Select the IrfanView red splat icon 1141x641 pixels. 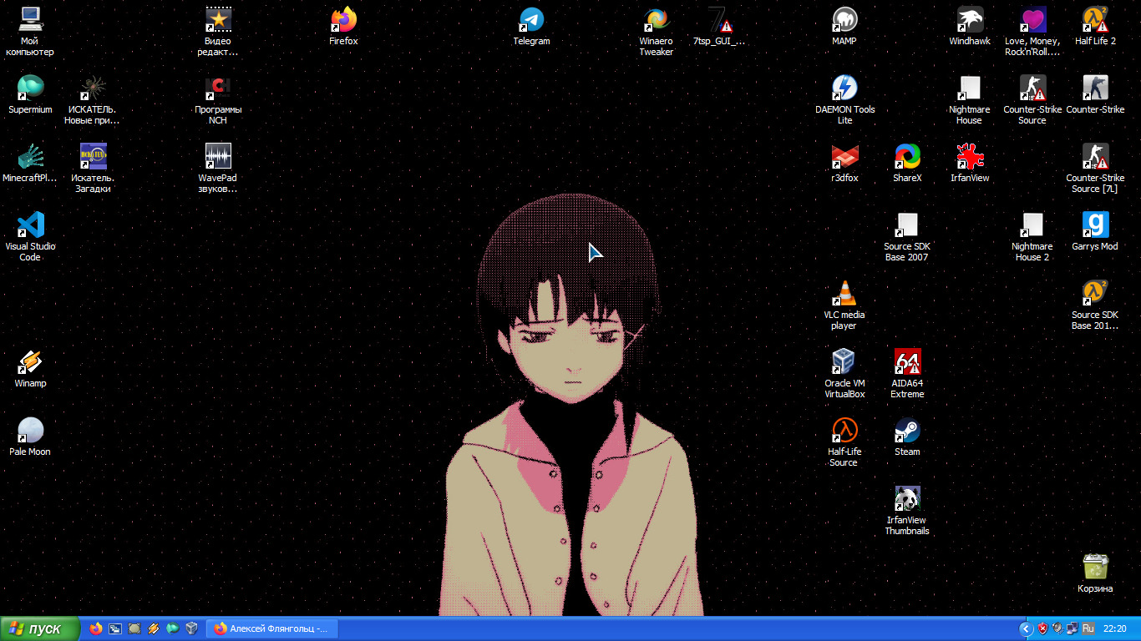point(970,163)
